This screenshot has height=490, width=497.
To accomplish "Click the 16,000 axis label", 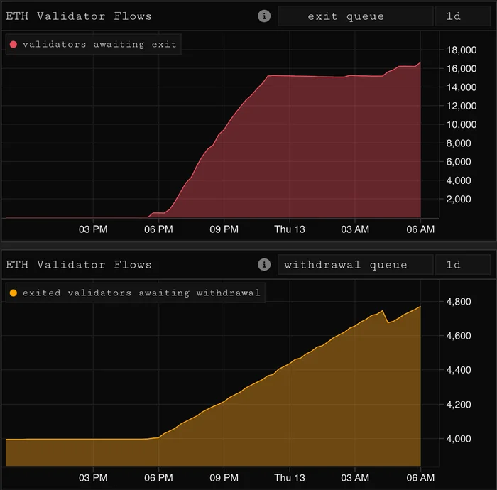I will pos(461,68).
